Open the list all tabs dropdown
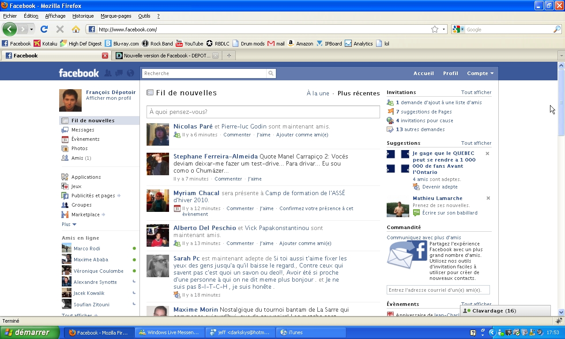Screen dimensions: 565x339 point(561,56)
